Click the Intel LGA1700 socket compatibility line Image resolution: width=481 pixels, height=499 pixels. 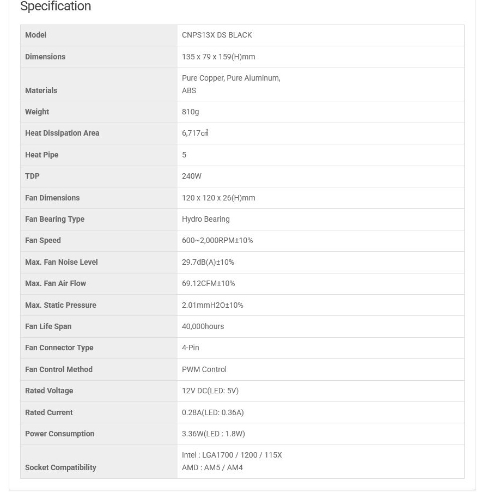tap(232, 455)
